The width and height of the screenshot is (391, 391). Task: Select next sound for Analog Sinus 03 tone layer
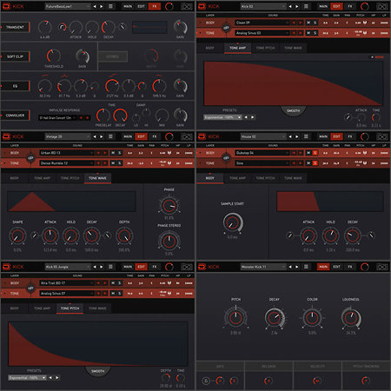(301, 33)
